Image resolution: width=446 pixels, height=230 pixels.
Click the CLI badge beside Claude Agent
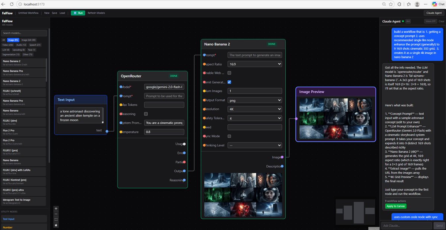point(408,21)
